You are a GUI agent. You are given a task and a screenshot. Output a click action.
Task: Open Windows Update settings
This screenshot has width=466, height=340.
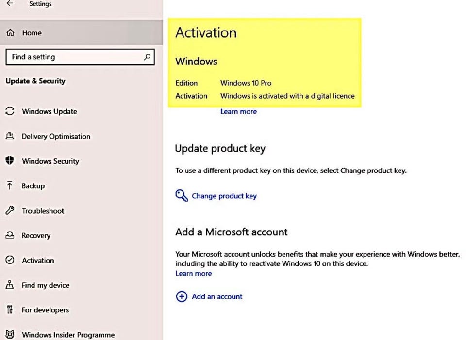pyautogui.click(x=50, y=111)
